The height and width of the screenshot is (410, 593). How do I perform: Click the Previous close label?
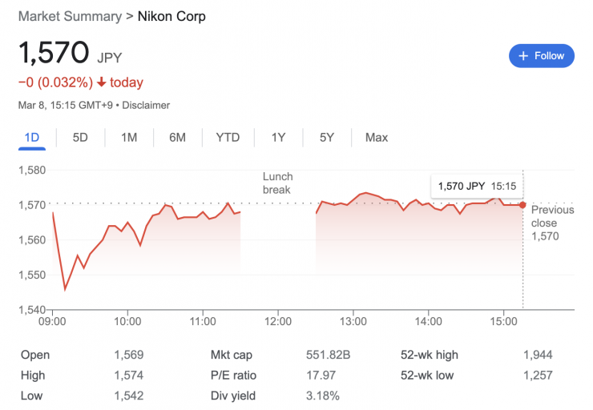(552, 216)
